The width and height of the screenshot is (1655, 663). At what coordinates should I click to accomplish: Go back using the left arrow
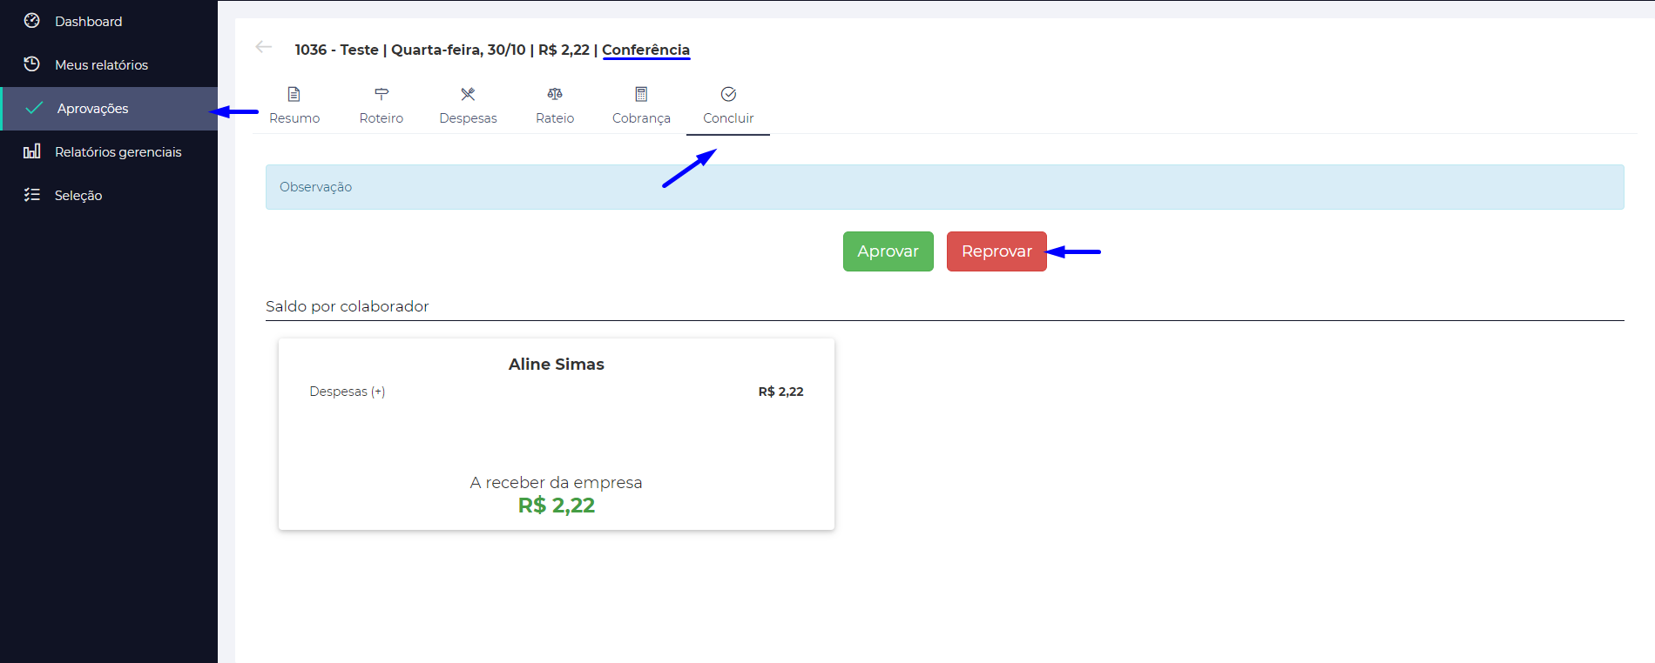tap(264, 47)
